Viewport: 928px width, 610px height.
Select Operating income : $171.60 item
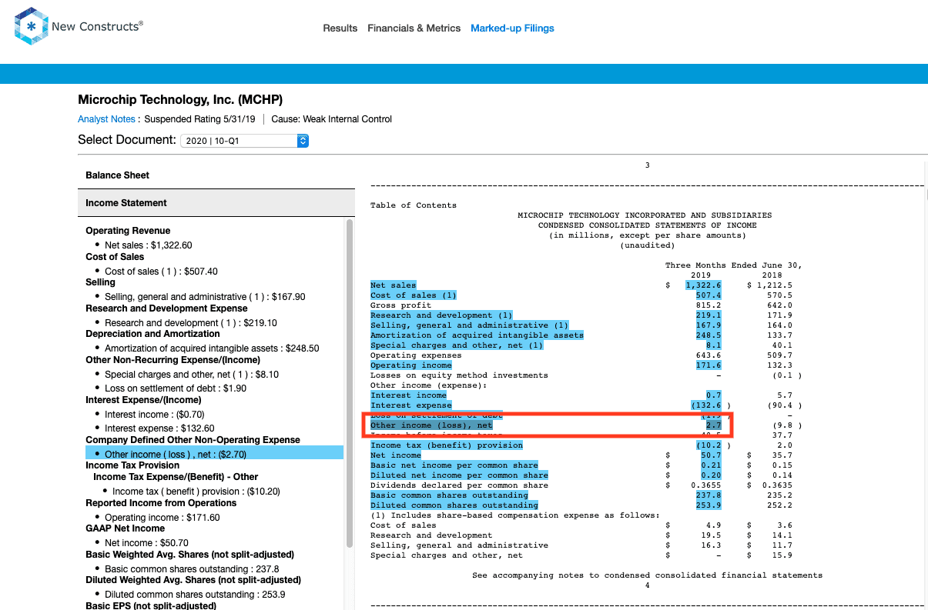click(x=162, y=518)
